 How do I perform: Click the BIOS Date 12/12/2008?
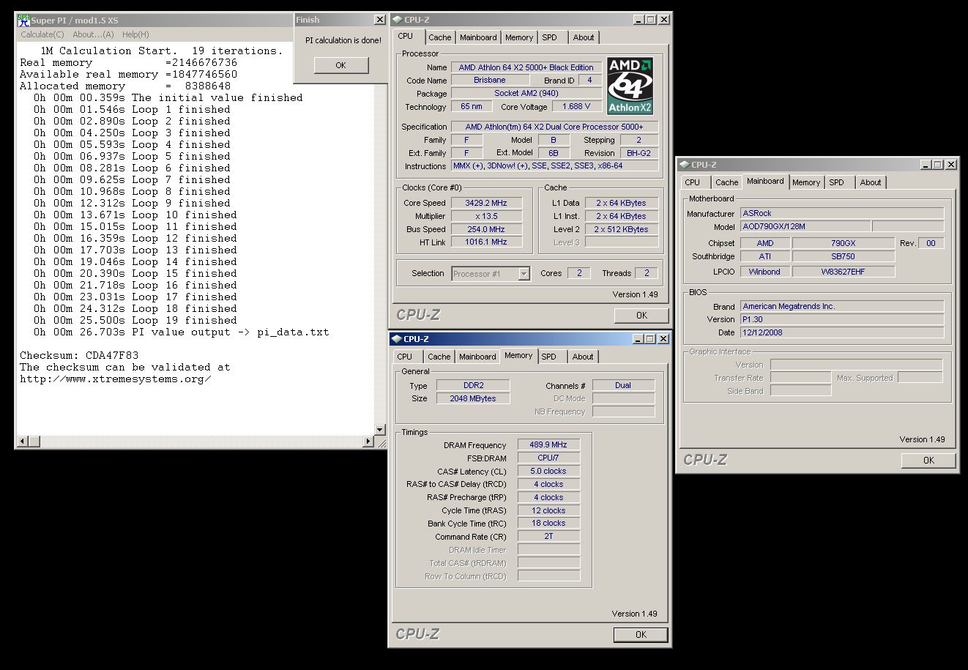click(842, 332)
